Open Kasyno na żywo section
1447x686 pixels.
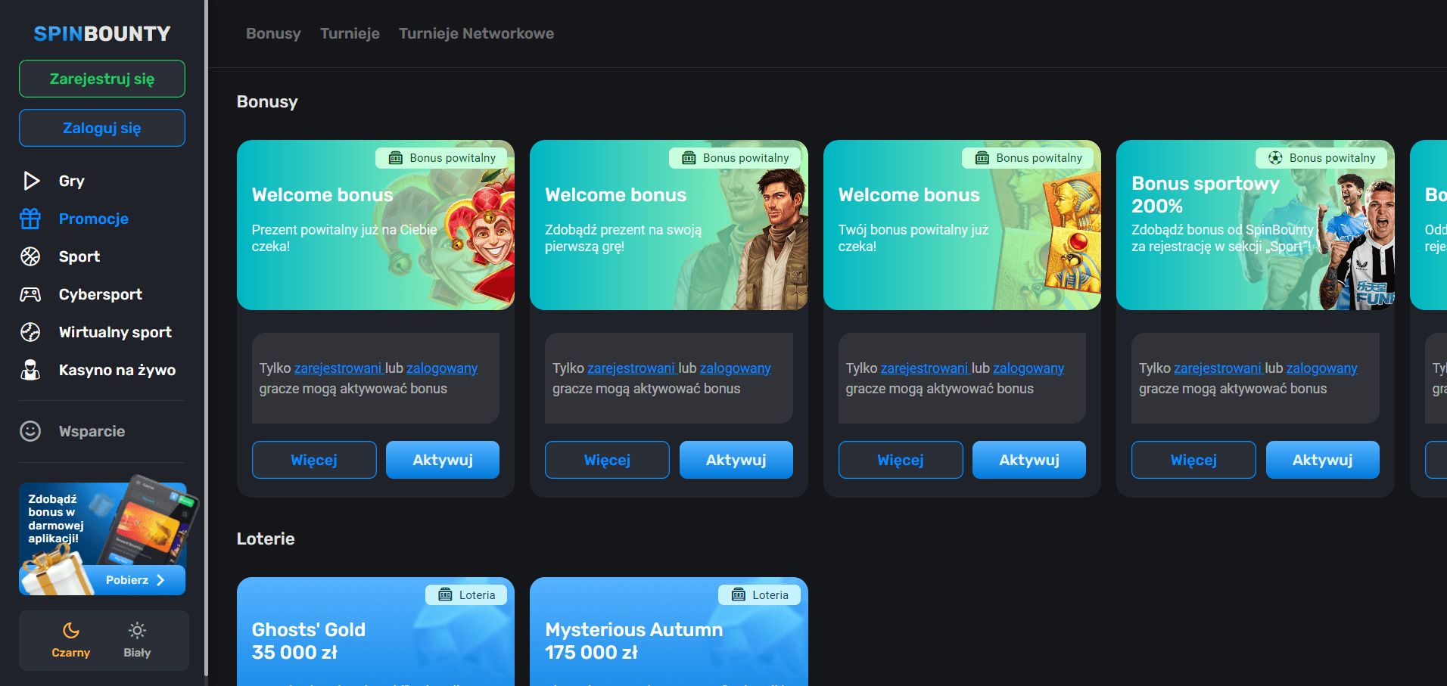point(117,370)
